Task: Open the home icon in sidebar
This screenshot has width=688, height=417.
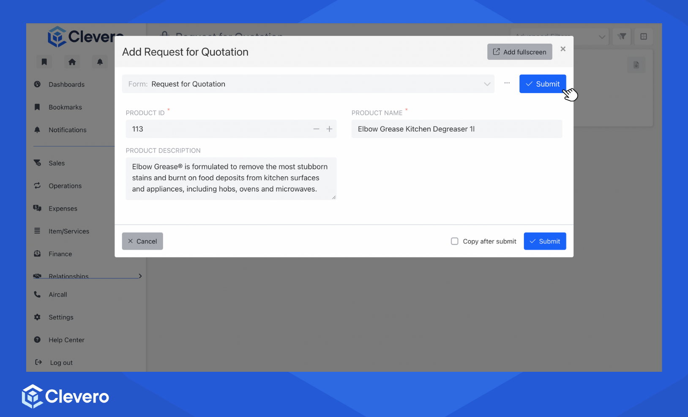Action: [x=72, y=62]
